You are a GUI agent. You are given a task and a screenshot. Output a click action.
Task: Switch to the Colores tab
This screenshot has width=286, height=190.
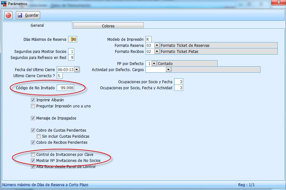[108, 26]
